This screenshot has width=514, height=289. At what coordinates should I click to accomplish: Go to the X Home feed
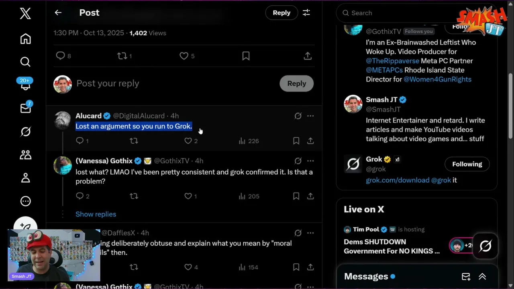coord(25,39)
